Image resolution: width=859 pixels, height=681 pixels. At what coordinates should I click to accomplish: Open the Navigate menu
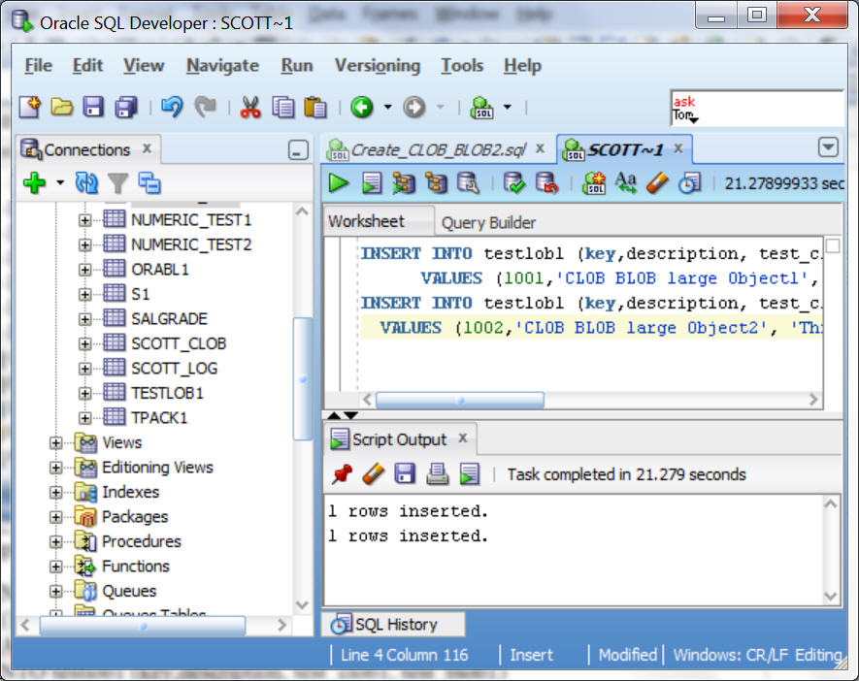(x=222, y=66)
